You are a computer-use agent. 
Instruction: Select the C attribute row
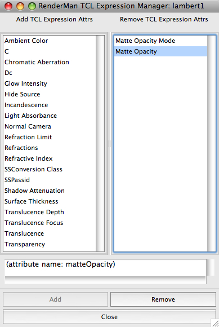click(x=50, y=51)
